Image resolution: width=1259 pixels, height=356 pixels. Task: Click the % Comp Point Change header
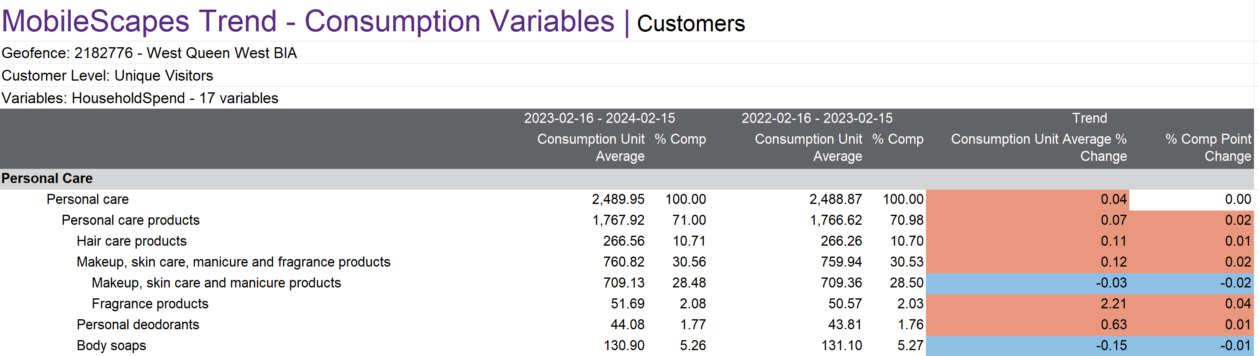tap(1208, 147)
